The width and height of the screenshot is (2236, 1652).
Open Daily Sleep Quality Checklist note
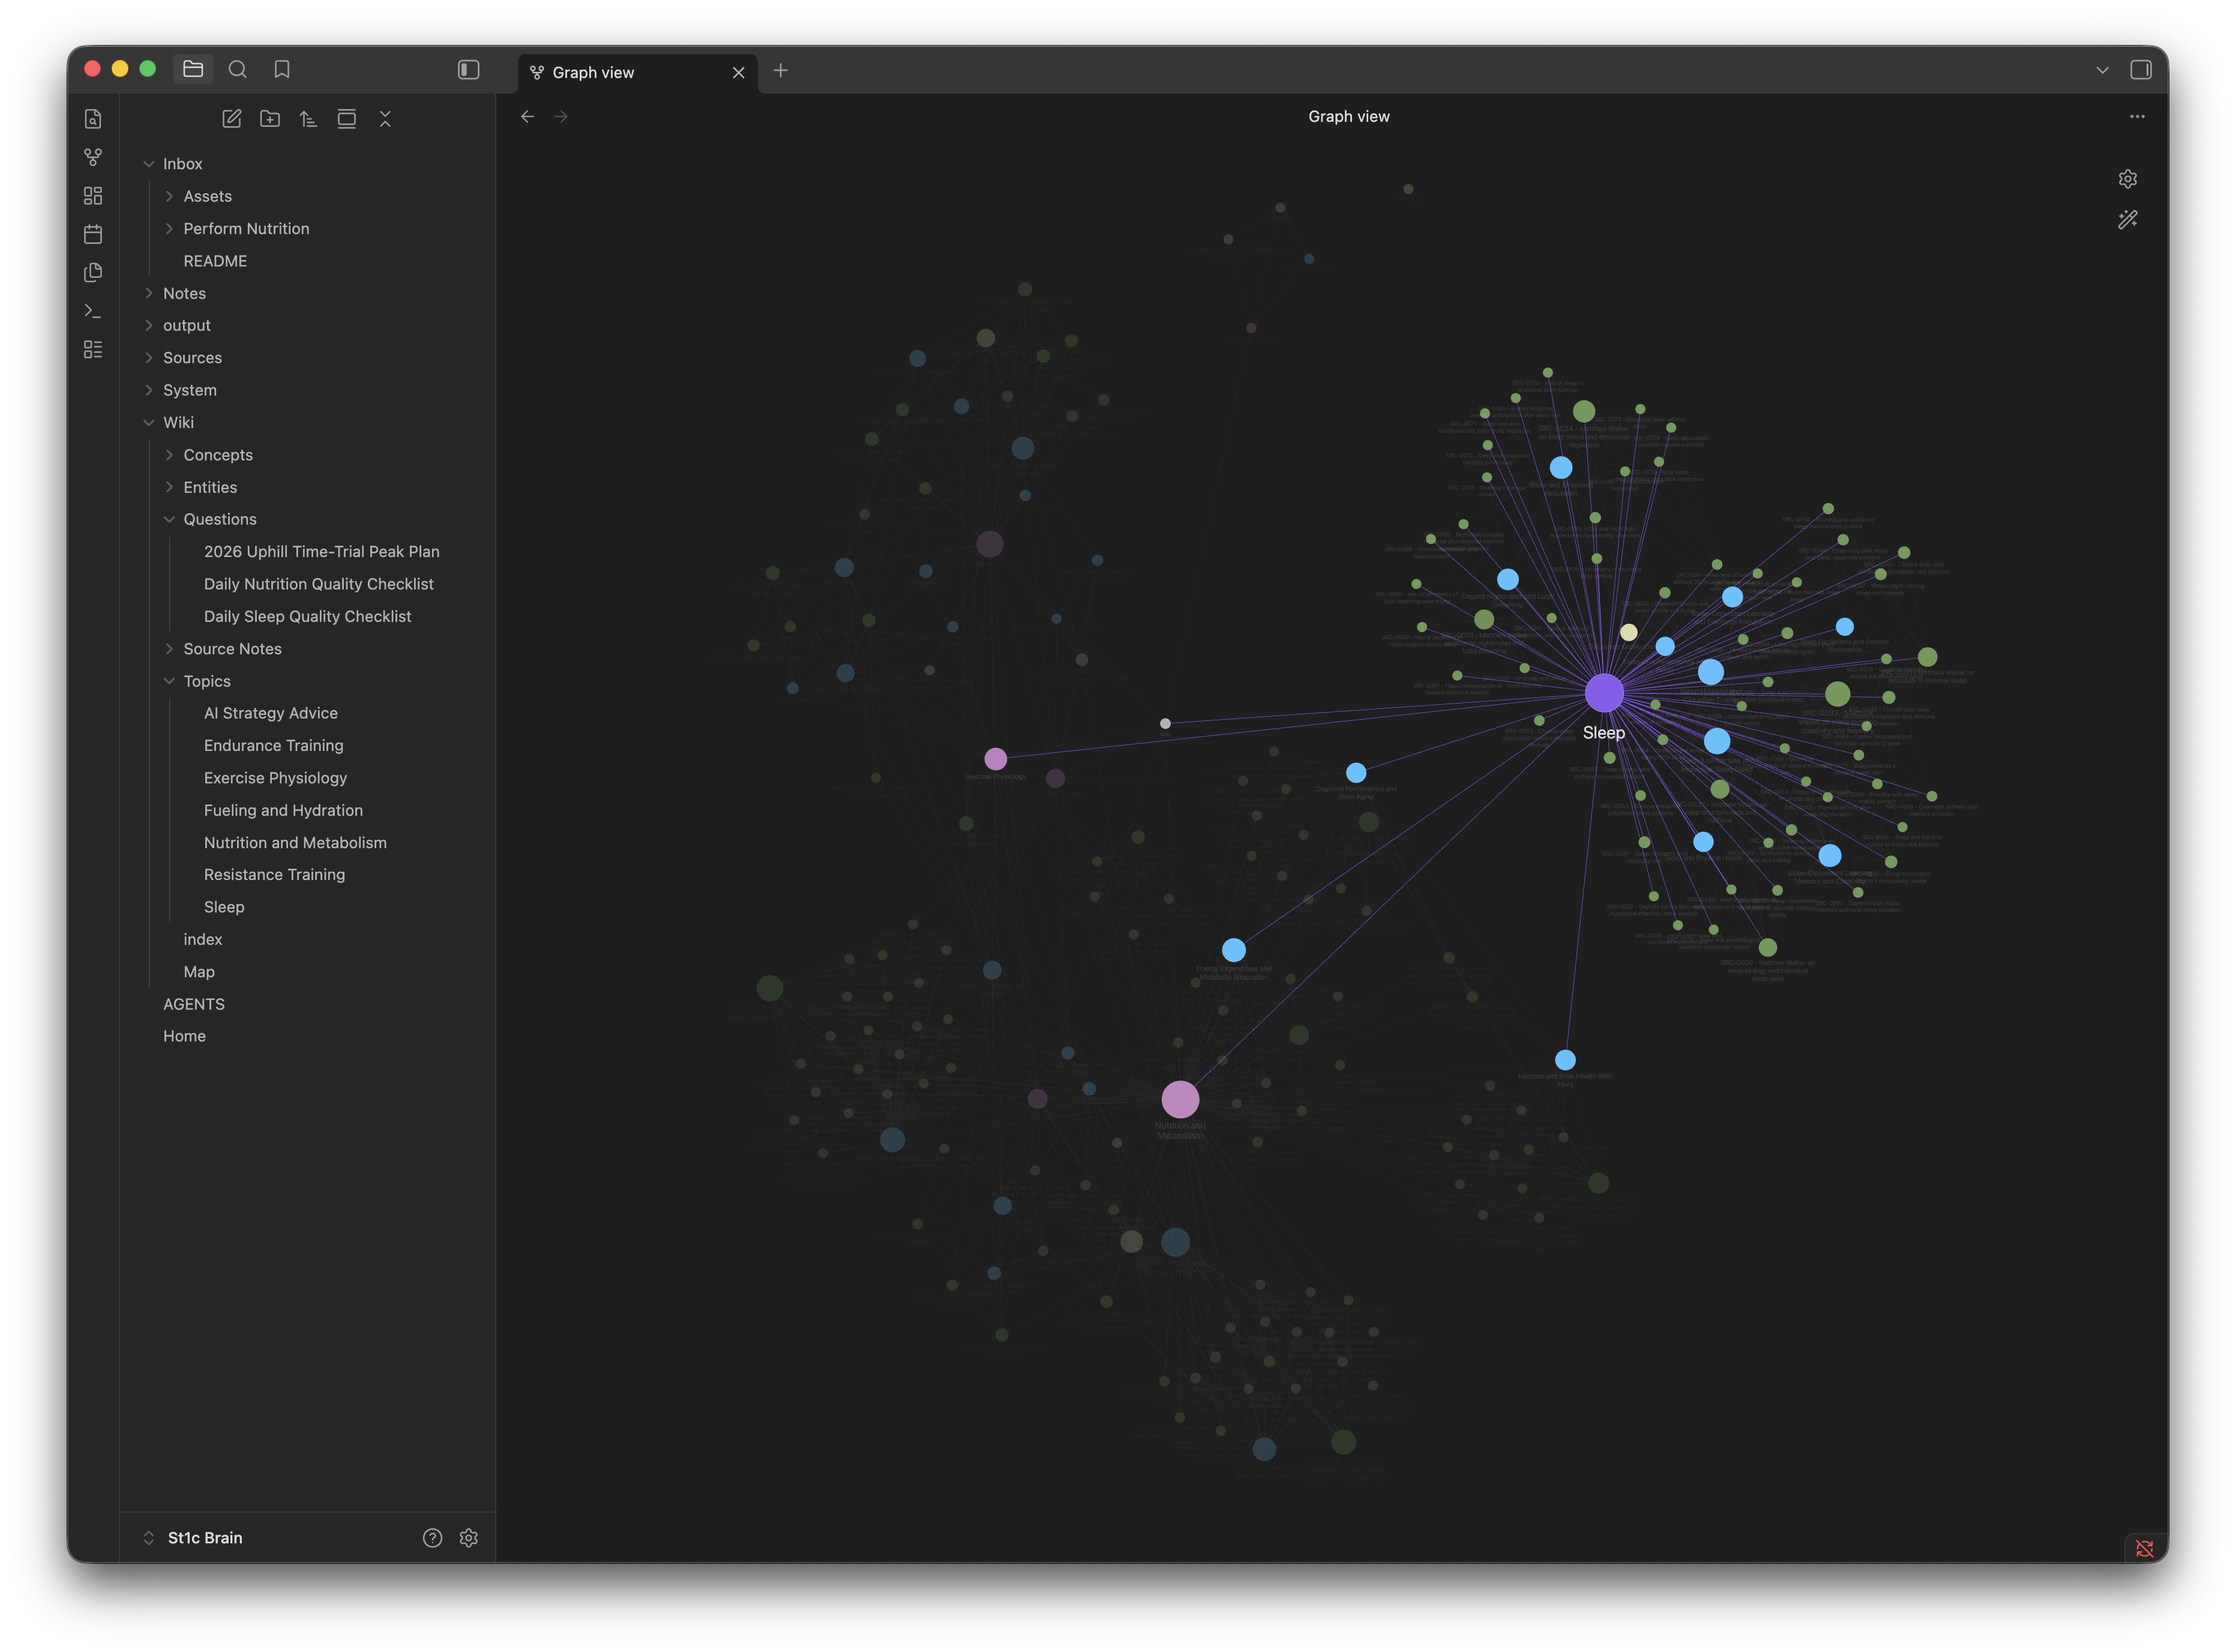(308, 617)
